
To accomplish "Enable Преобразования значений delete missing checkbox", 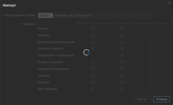I will click(151, 42).
